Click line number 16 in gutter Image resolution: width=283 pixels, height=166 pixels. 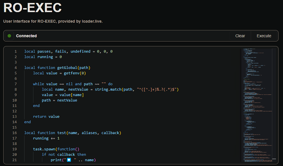(x=15, y=133)
